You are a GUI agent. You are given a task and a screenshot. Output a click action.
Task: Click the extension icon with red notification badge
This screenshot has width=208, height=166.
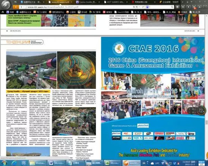(x=194, y=7)
